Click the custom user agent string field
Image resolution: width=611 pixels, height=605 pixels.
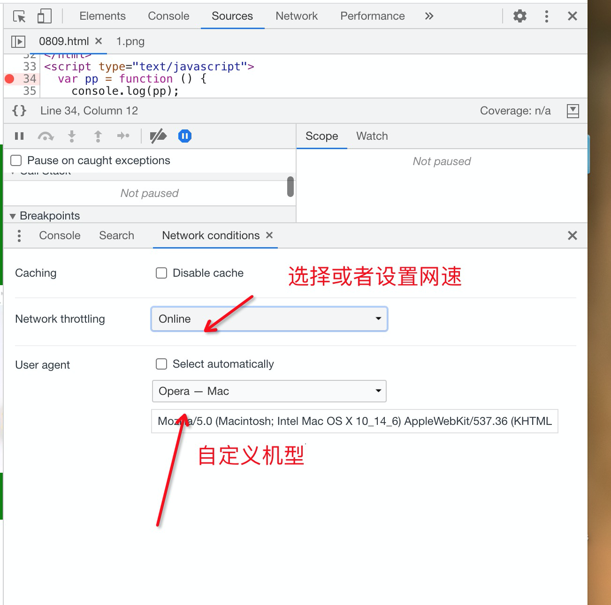coord(355,421)
